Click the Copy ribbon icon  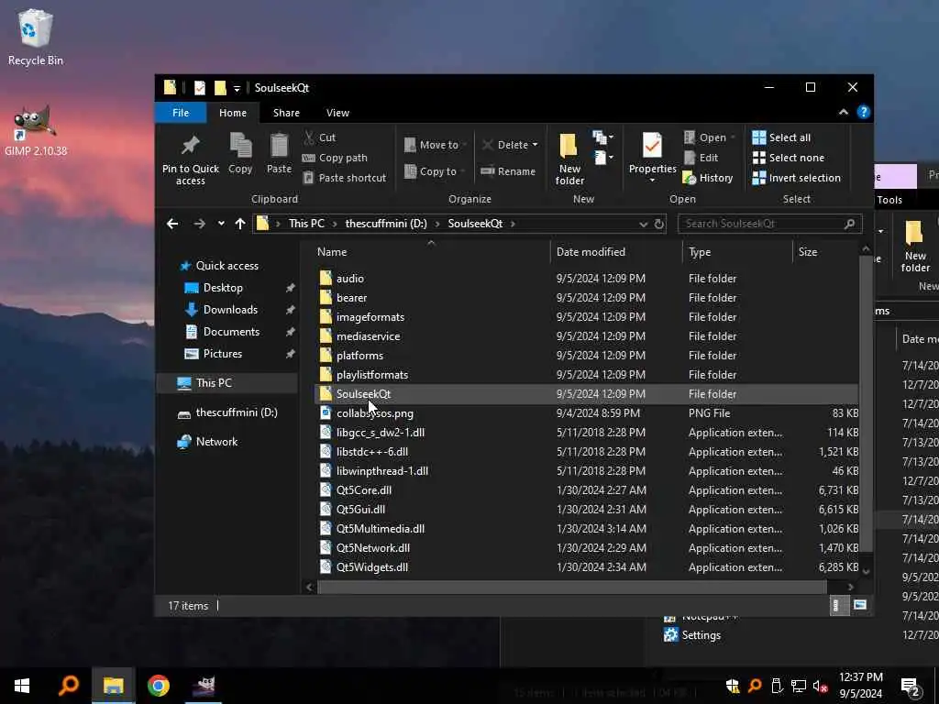click(240, 146)
